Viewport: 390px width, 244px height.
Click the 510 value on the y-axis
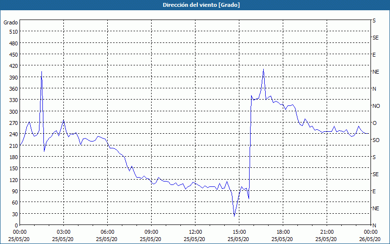click(x=14, y=32)
